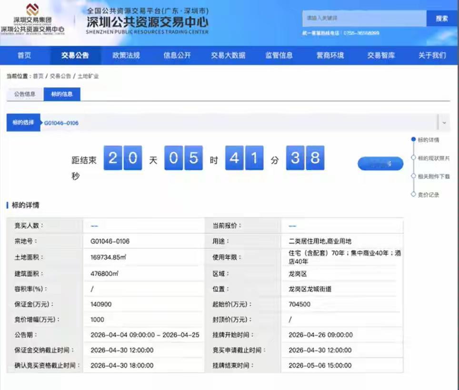Open the 交易大数据 navigation menu
Screen dimensions: 459x390
(x=228, y=55)
